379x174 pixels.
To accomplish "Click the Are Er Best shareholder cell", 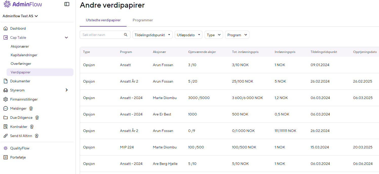I will tap(162, 114).
